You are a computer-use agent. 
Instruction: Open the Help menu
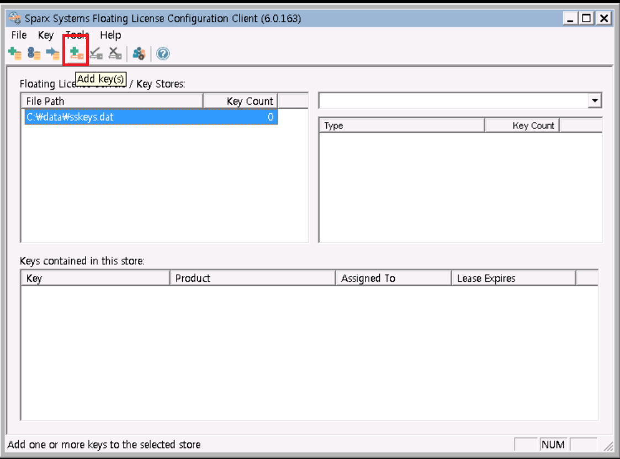coord(110,35)
